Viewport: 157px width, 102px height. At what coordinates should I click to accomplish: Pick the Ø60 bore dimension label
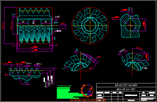(113, 18)
